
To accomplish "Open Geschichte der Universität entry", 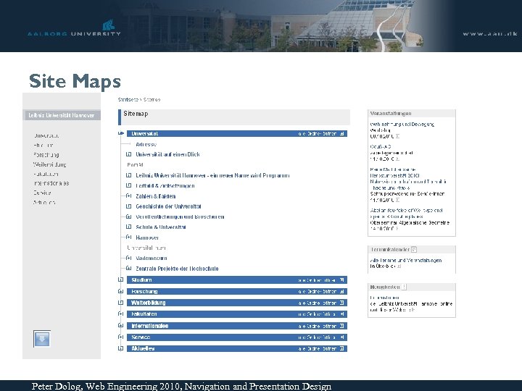I will pos(168,206).
